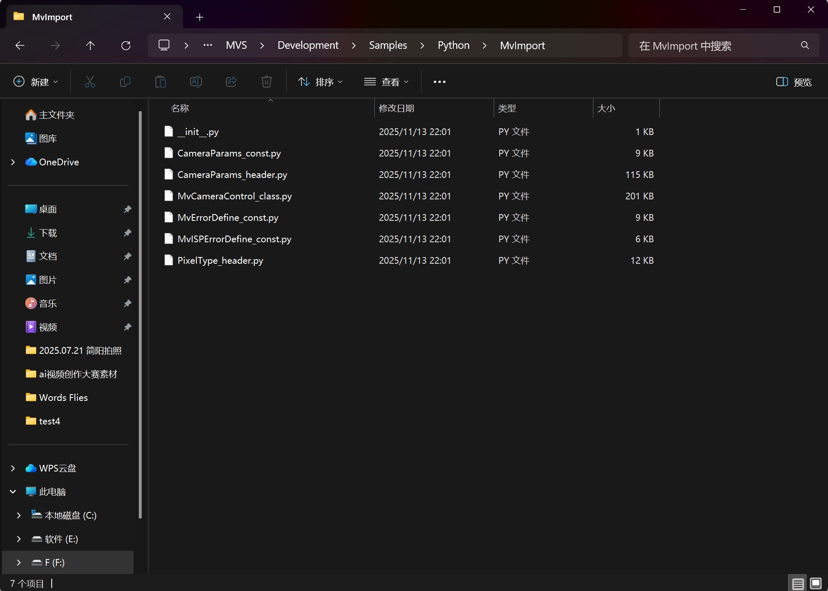Go up one folder level
Image resolution: width=828 pixels, height=591 pixels.
(90, 45)
